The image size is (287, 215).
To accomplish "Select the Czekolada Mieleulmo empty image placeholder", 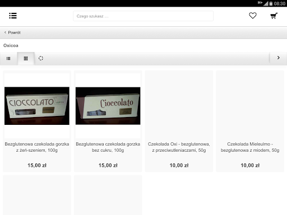I will (x=250, y=106).
